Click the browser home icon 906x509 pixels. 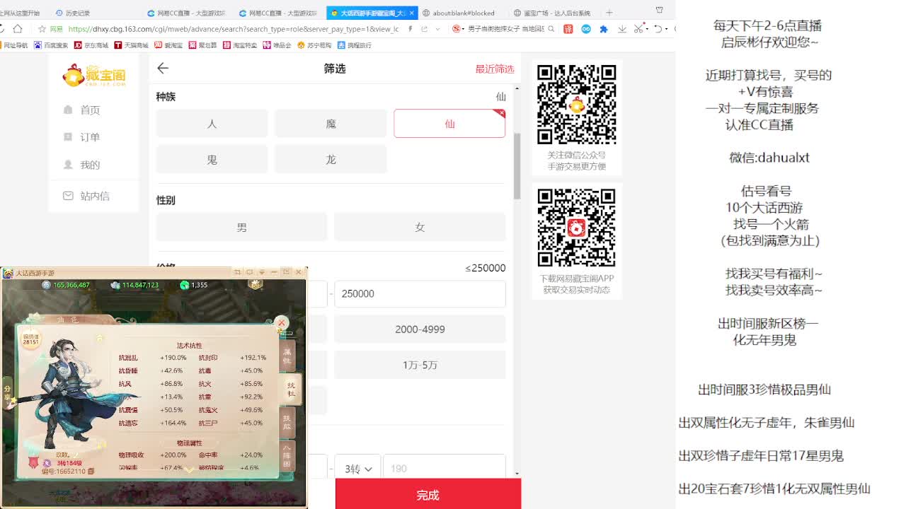click(x=18, y=28)
